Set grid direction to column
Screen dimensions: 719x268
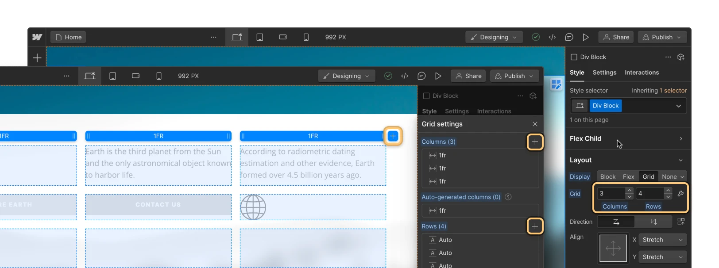pos(653,222)
